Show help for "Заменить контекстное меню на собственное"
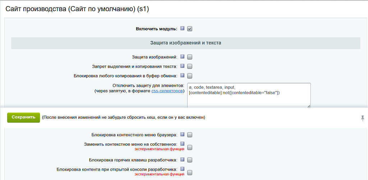This screenshot has width=368, height=180. pyautogui.click(x=182, y=144)
